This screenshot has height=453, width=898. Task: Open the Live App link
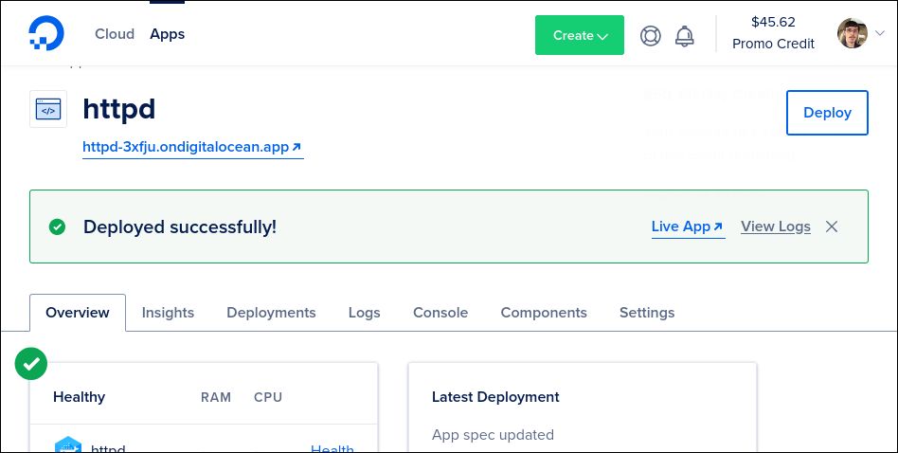click(688, 226)
